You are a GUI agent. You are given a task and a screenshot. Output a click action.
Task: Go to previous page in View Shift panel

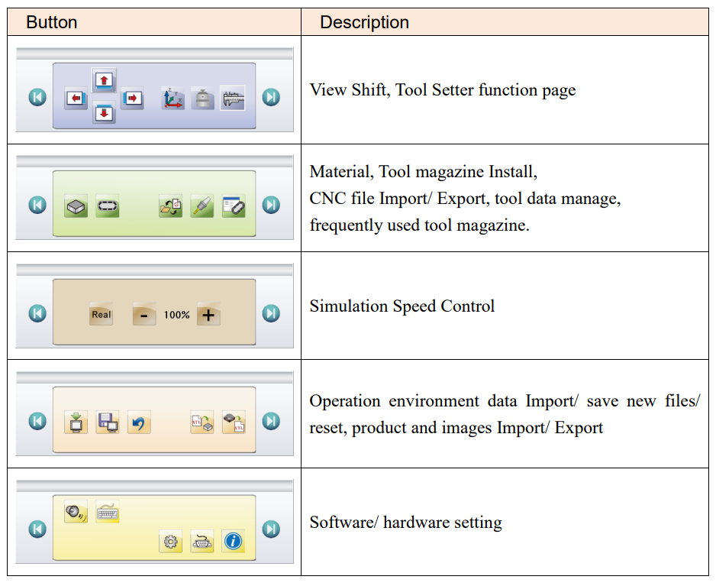tap(37, 97)
